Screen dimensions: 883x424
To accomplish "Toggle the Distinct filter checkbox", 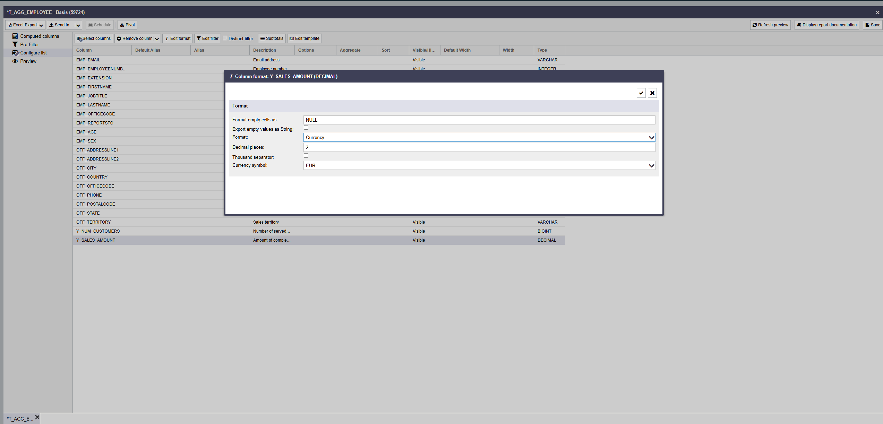I will pos(225,38).
